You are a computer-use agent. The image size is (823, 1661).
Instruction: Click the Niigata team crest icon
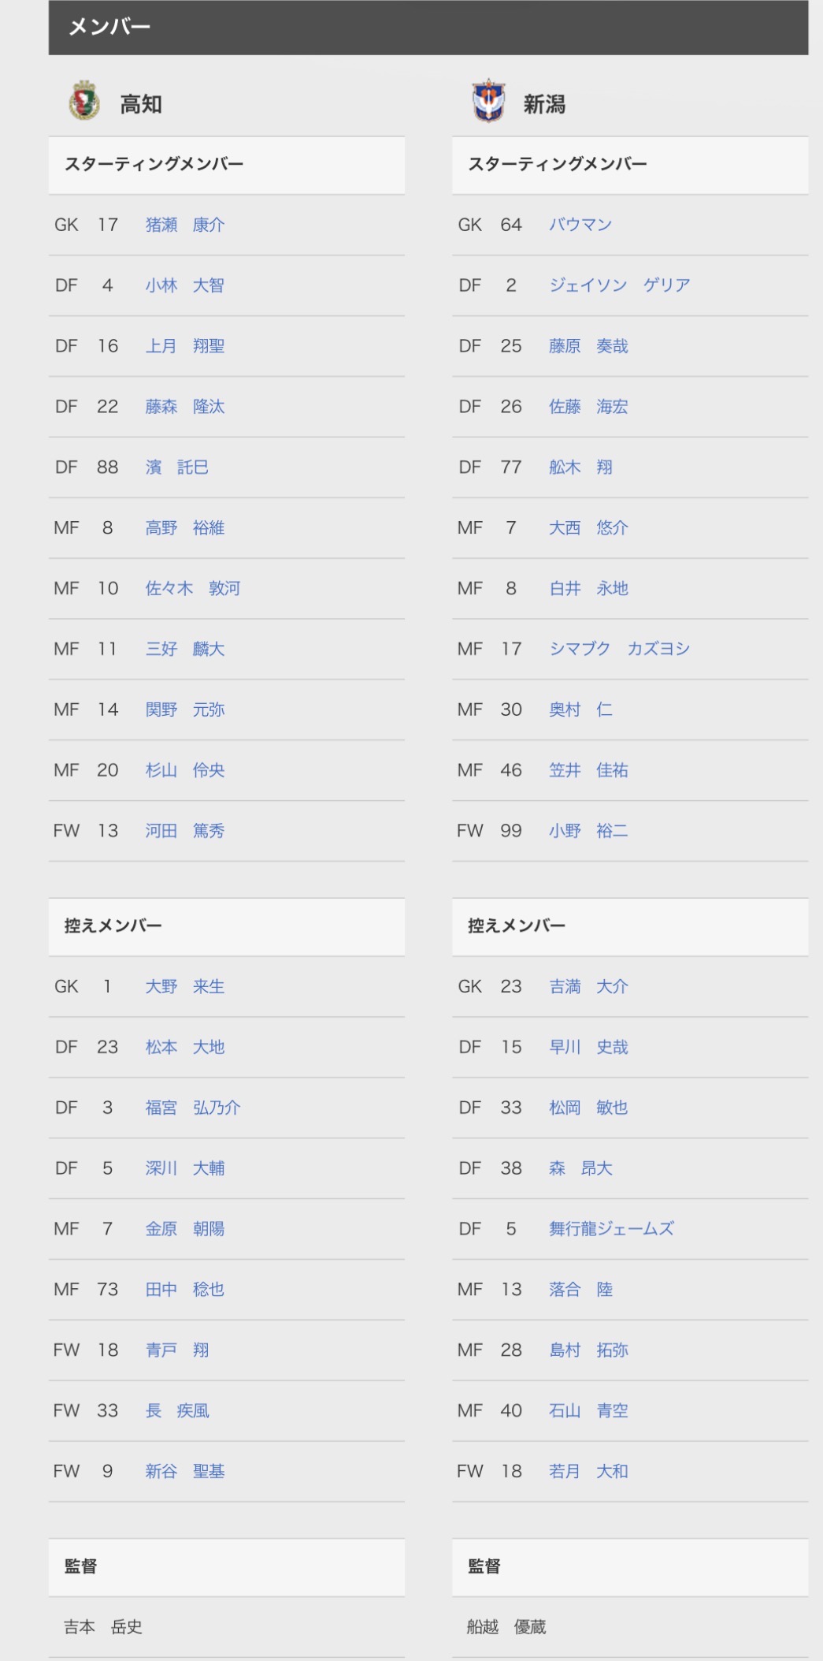click(488, 101)
